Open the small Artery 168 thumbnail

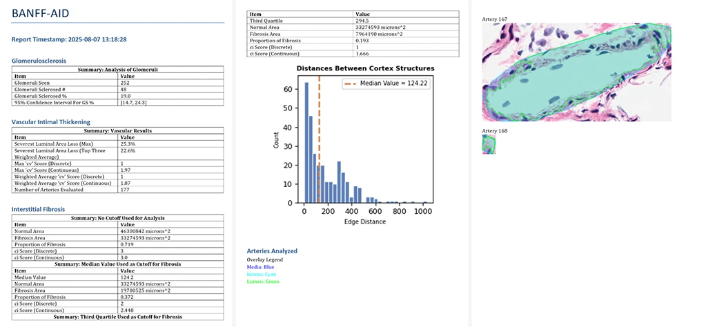click(489, 144)
